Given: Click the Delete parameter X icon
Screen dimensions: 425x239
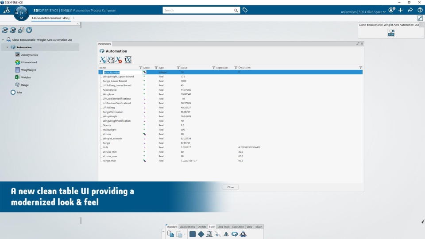Looking at the screenshot, I should click(119, 60).
